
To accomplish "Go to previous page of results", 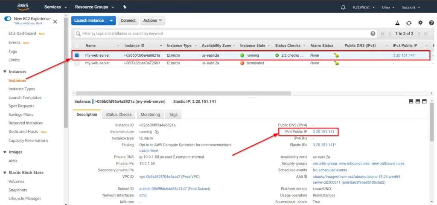I will point(390,34).
